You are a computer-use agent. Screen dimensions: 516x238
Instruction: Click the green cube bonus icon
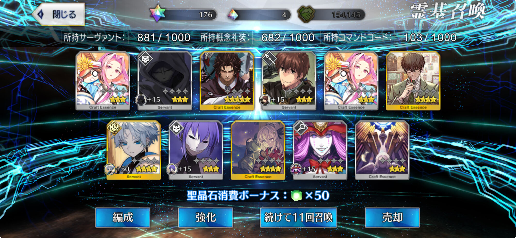[x=296, y=196]
